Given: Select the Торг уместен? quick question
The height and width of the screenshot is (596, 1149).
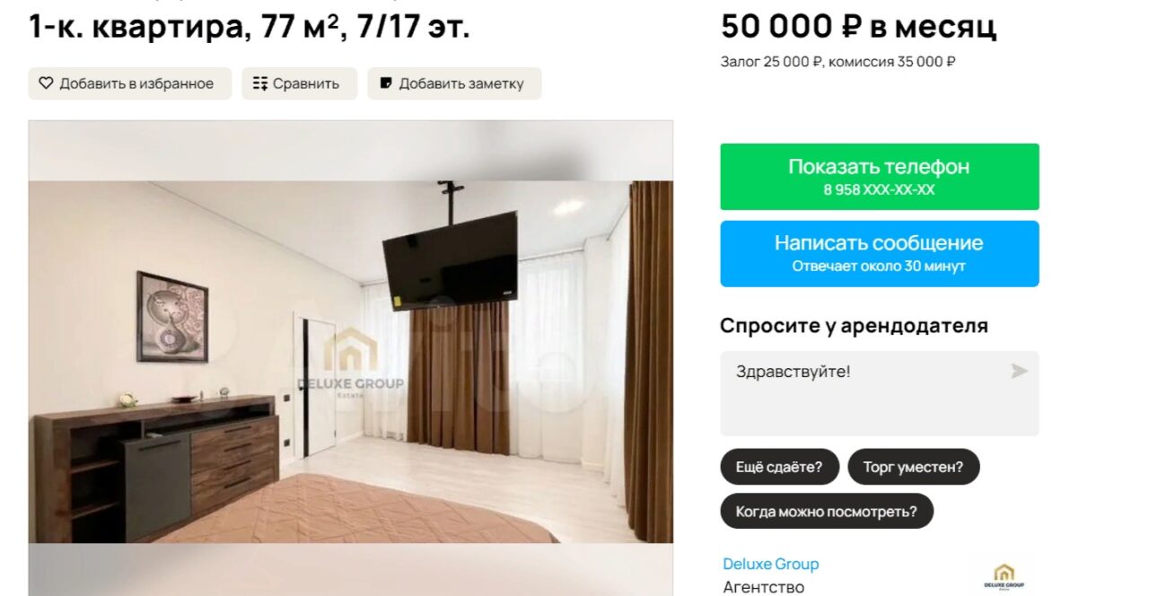Looking at the screenshot, I should pyautogui.click(x=913, y=467).
